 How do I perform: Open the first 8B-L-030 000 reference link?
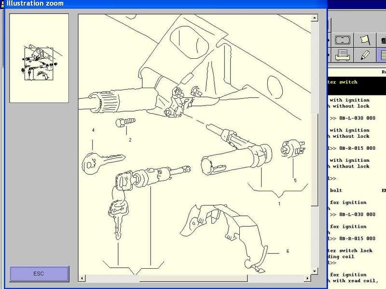tap(357, 118)
